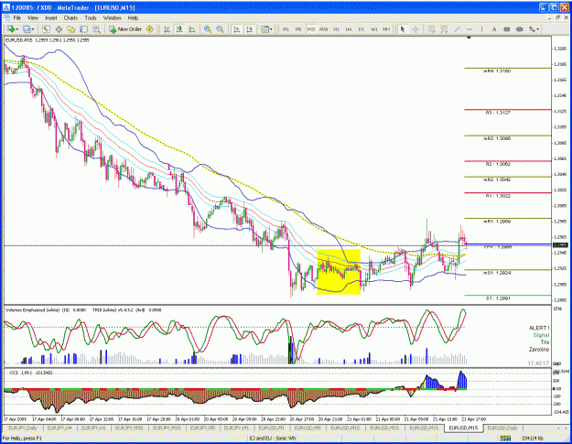Switch to the EURUSD,M1 chart tab
572x444 pixels.
[x=272, y=428]
